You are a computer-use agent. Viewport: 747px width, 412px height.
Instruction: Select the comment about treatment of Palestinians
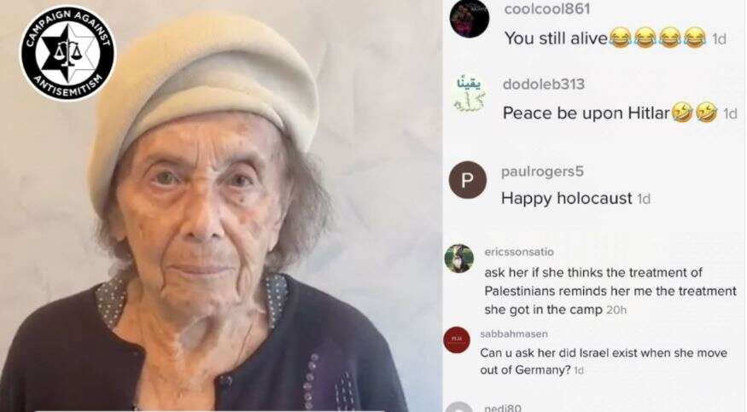pyautogui.click(x=610, y=291)
